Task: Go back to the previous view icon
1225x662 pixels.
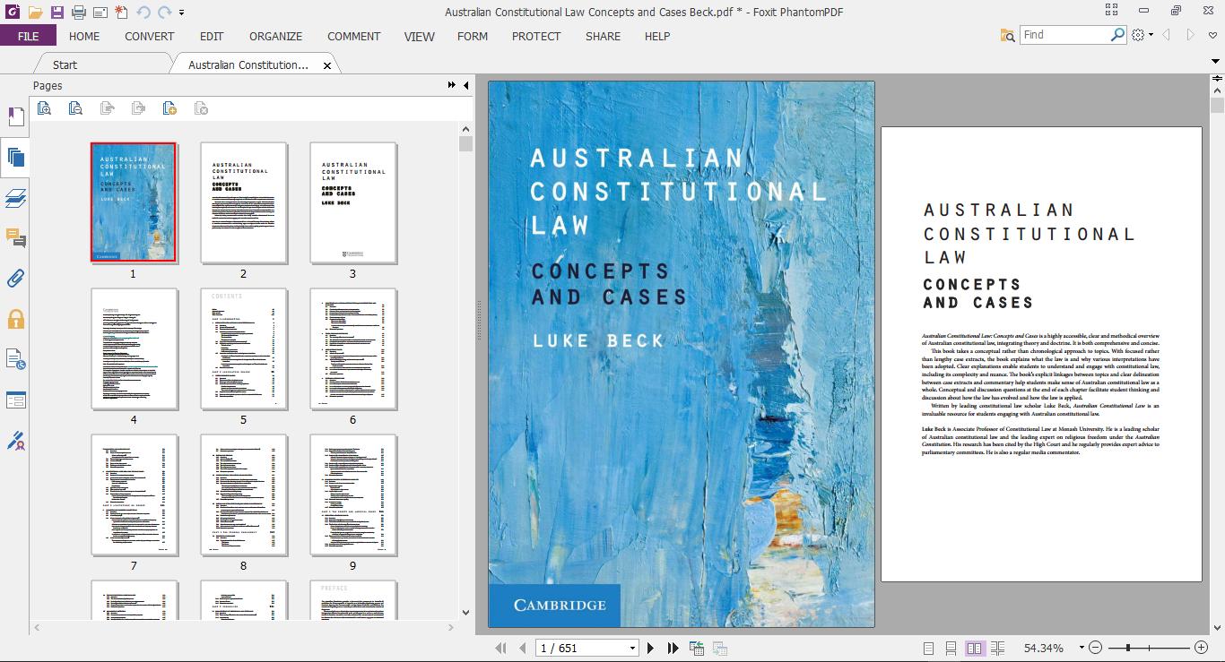Action: point(697,648)
